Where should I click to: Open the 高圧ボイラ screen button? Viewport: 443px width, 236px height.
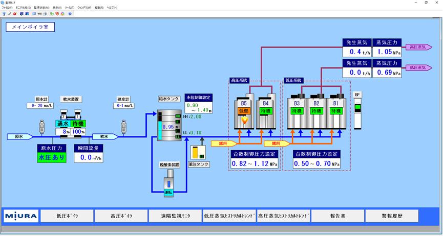point(121,216)
